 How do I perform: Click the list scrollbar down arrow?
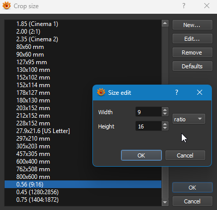click(165, 202)
